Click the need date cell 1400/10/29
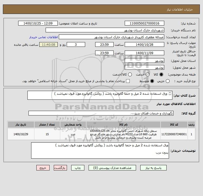This screenshot has width=203, height=196. 21,134
